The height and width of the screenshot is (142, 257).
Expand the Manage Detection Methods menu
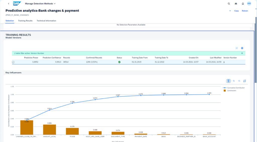(40, 3)
